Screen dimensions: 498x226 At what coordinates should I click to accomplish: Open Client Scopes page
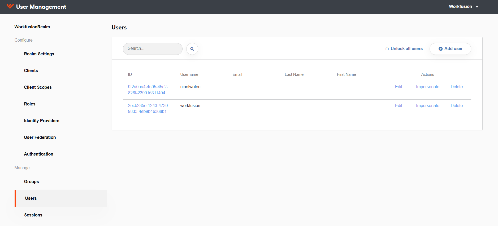(38, 87)
